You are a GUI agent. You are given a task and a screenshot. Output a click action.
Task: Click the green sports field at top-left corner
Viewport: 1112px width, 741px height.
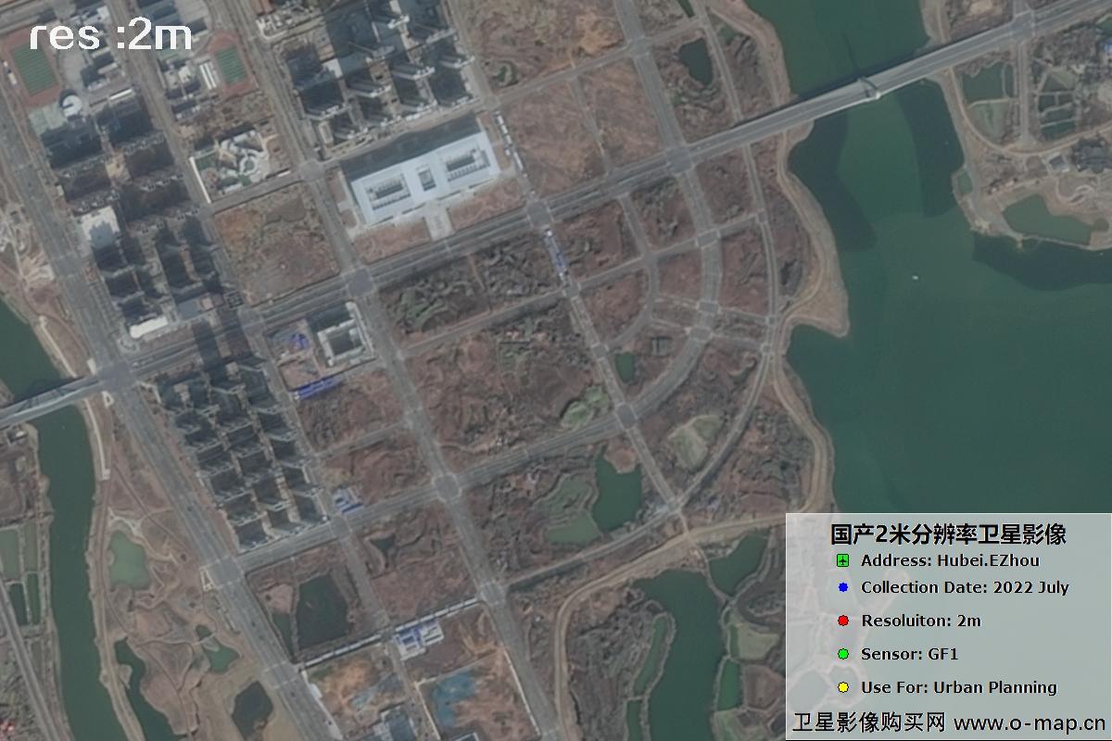[x=34, y=68]
